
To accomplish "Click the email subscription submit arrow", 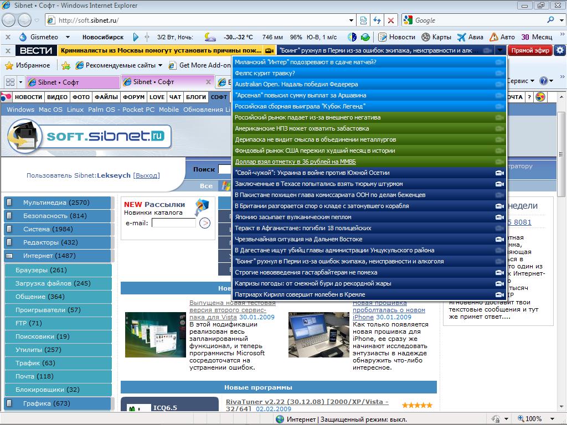I will click(x=205, y=223).
